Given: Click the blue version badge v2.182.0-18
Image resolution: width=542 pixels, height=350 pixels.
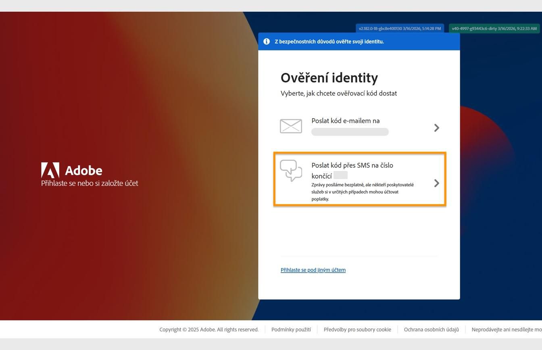Looking at the screenshot, I should click(400, 29).
